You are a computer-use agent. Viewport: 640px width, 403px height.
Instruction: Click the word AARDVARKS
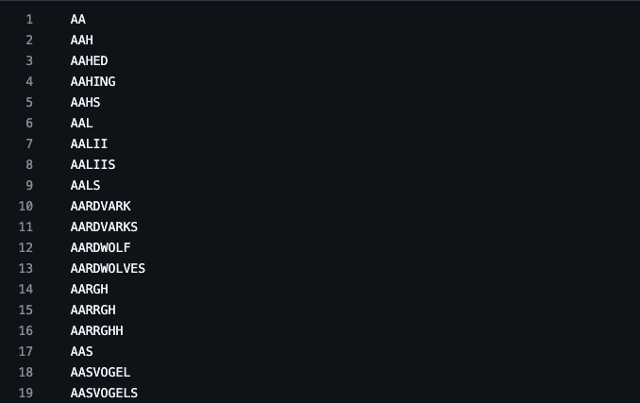[104, 227]
